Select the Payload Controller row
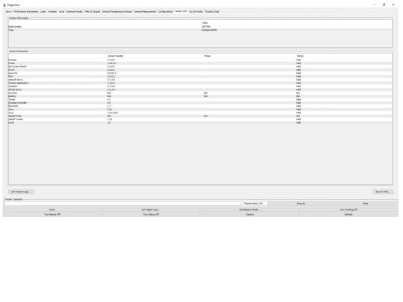Image resolution: width=403 pixels, height=302 pixels. (x=200, y=103)
